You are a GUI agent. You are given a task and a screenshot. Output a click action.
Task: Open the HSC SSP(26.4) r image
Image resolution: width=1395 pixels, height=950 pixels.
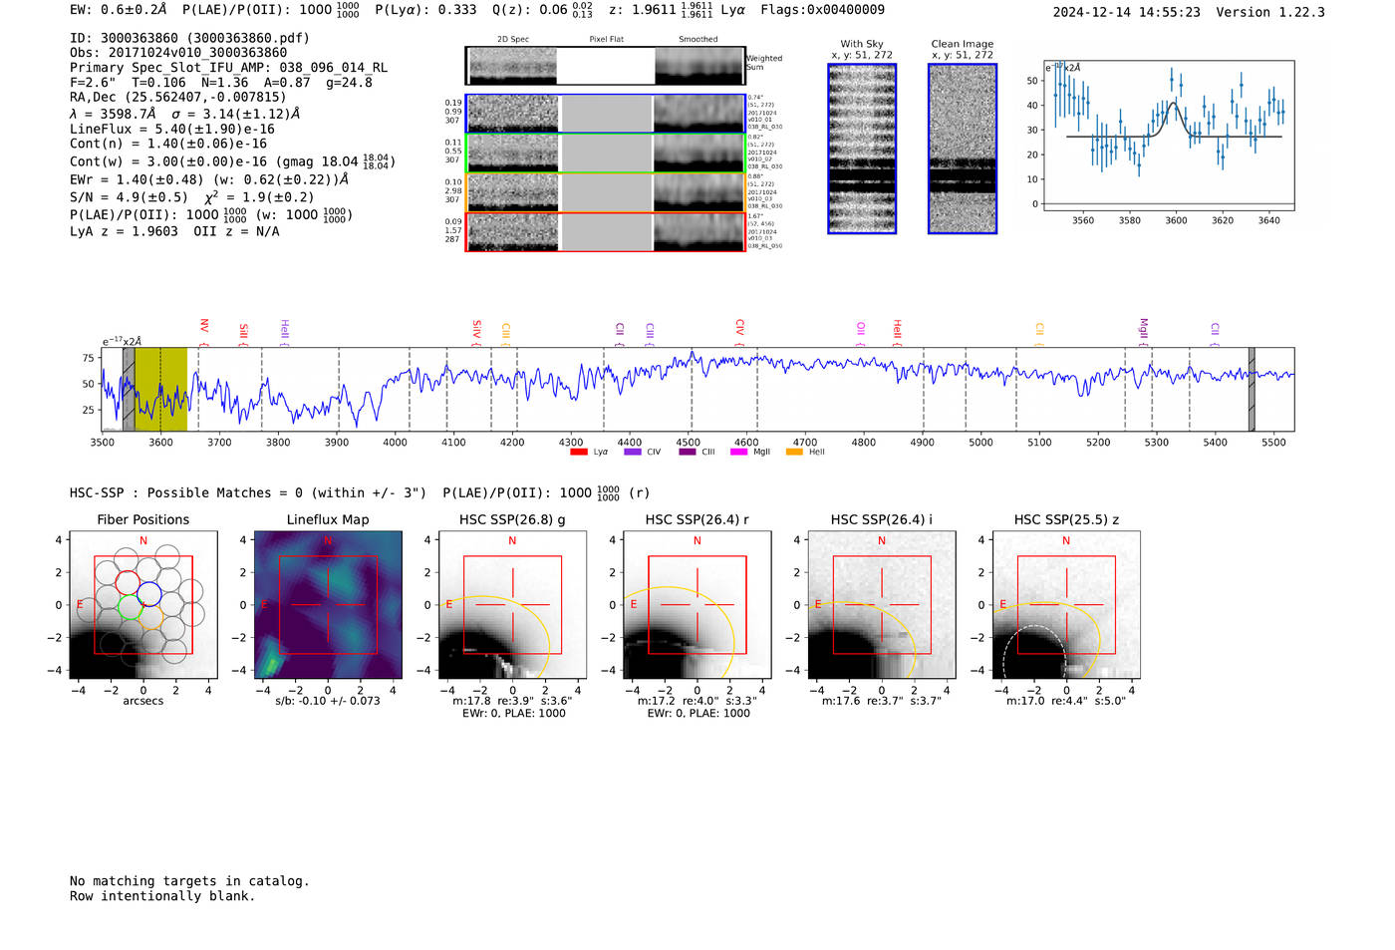click(x=697, y=605)
